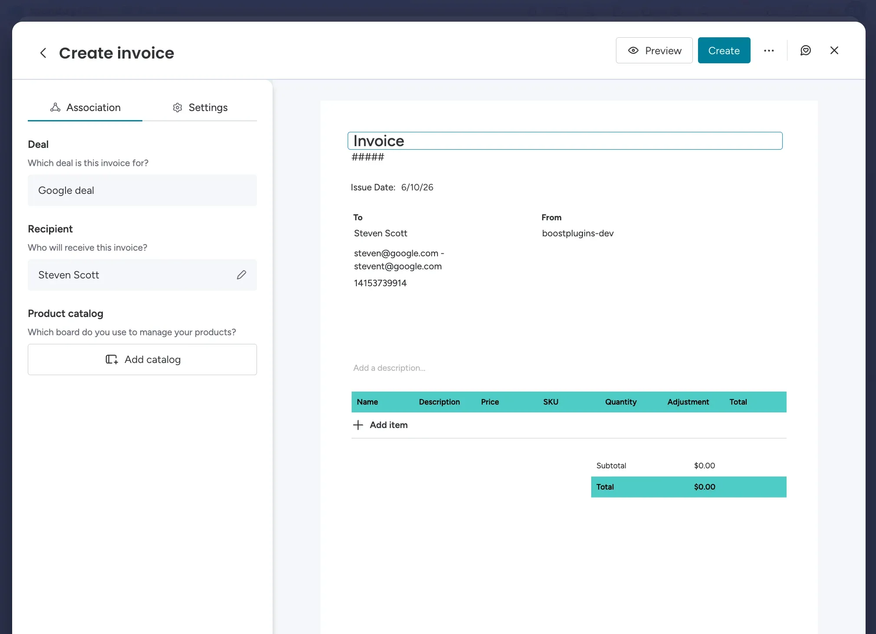Open the feedback chat bubble icon
The image size is (876, 634).
(x=805, y=51)
